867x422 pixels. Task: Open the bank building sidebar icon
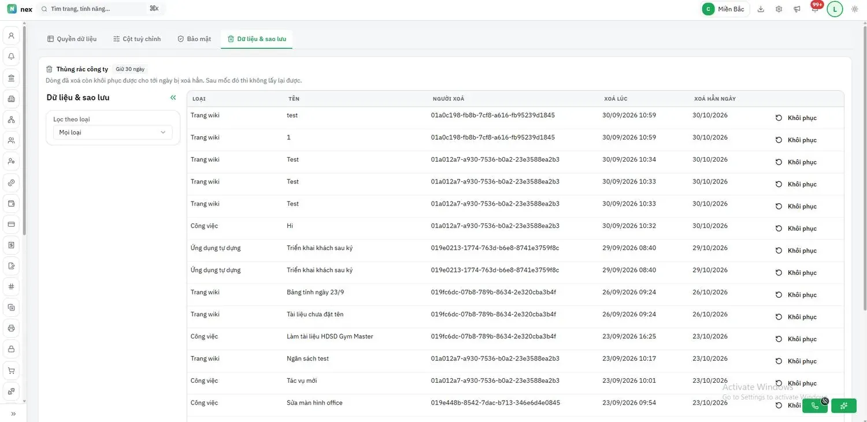11,78
